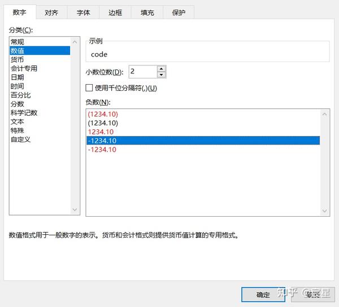Choose the 货币 category
Image resolution: width=339 pixels, height=307 pixels.
(40, 59)
